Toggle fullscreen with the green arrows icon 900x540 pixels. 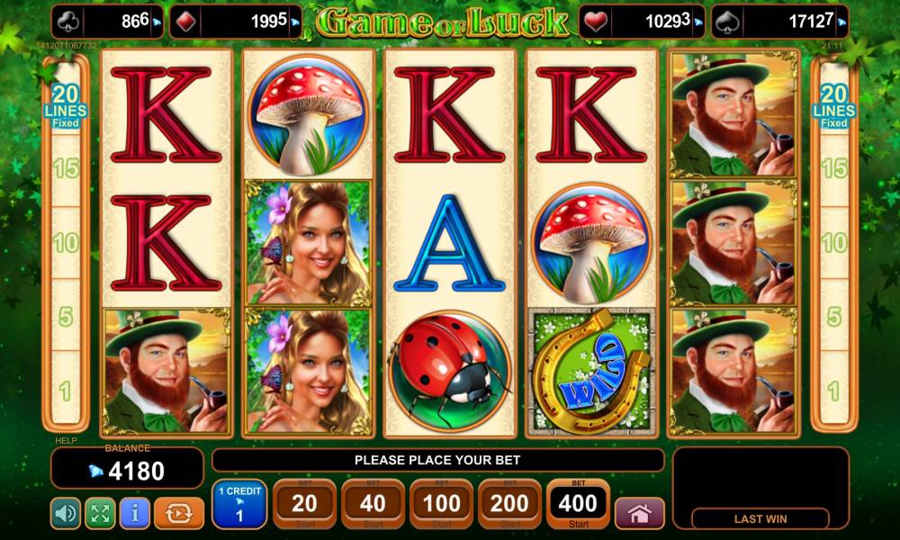[101, 513]
